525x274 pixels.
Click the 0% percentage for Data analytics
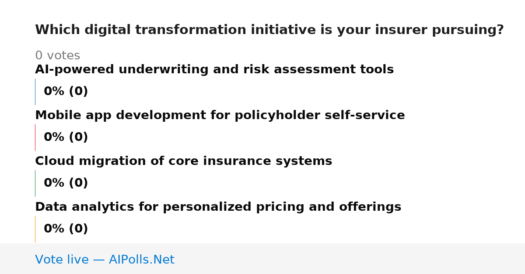click(x=54, y=229)
